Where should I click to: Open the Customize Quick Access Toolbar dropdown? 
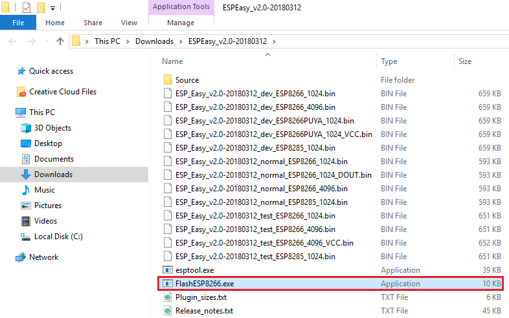(52, 8)
